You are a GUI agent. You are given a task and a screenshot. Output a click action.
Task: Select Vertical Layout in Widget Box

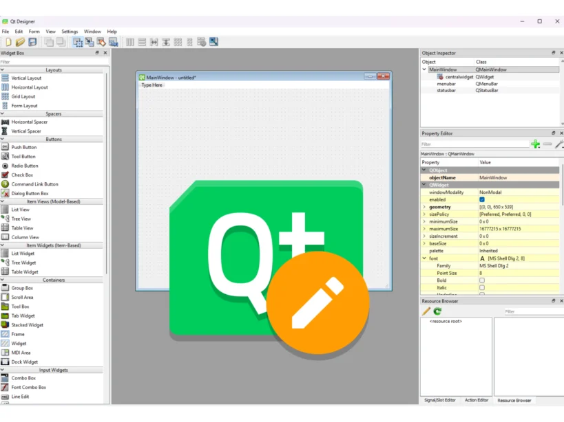26,78
